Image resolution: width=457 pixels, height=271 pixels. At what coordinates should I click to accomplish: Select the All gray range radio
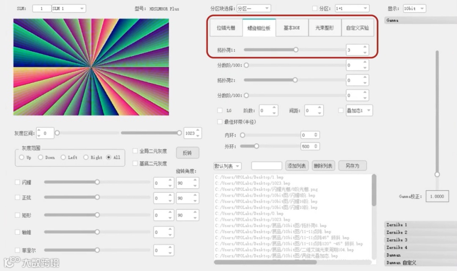coord(109,157)
